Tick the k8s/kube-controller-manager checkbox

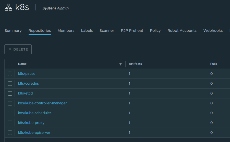10,103
